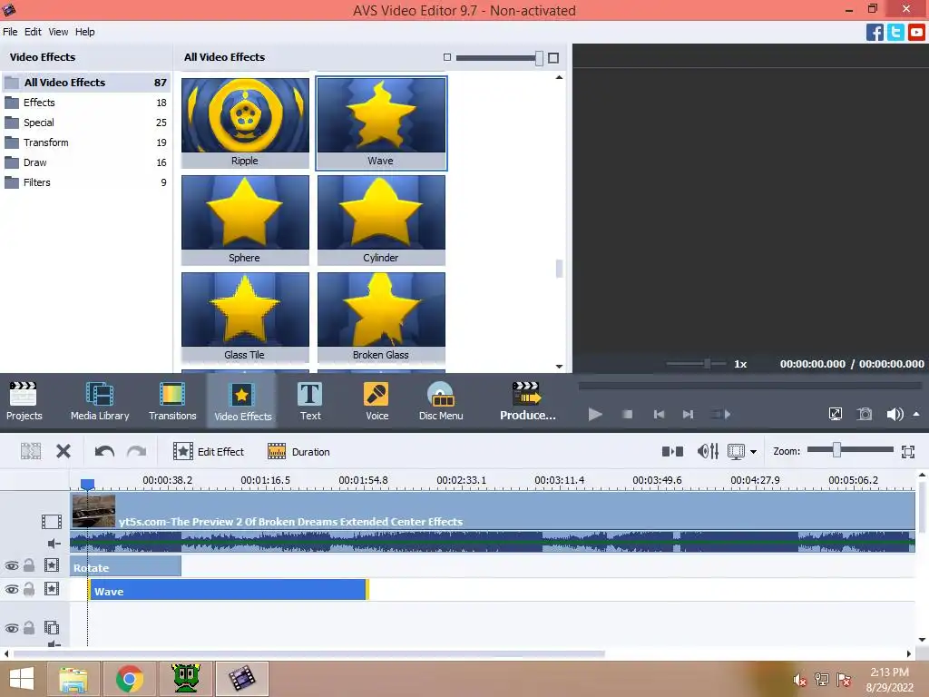Viewport: 929px width, 697px height.
Task: Open the Disc Menu section
Action: click(x=441, y=401)
